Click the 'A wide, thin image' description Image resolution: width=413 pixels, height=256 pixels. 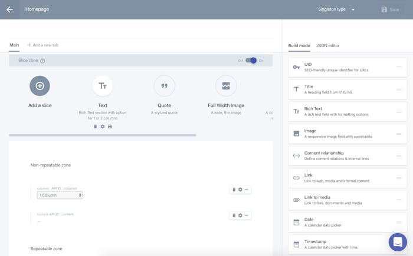(x=226, y=112)
